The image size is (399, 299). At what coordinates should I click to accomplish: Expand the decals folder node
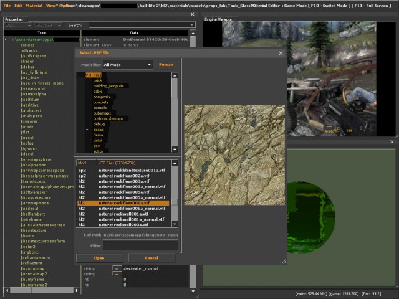(x=87, y=130)
